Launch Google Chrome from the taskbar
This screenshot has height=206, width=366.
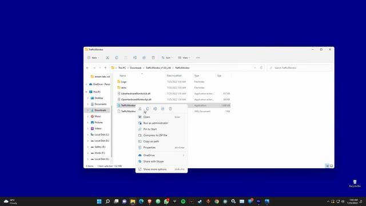tap(217, 201)
